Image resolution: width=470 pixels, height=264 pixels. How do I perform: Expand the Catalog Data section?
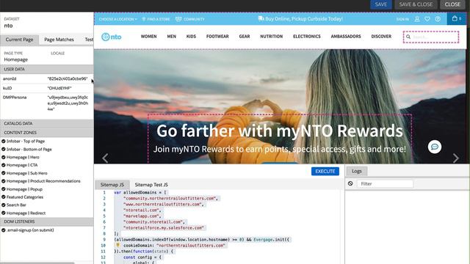pyautogui.click(x=47, y=123)
